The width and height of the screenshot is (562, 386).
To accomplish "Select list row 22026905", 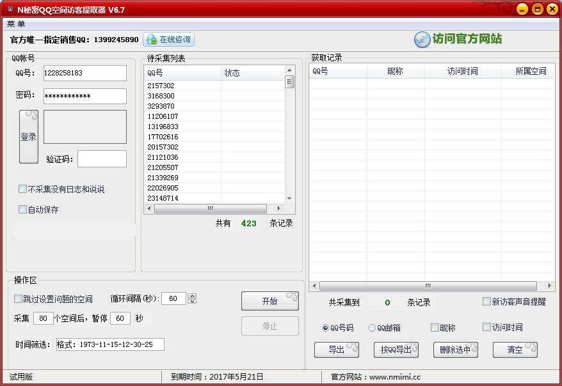I will click(214, 188).
